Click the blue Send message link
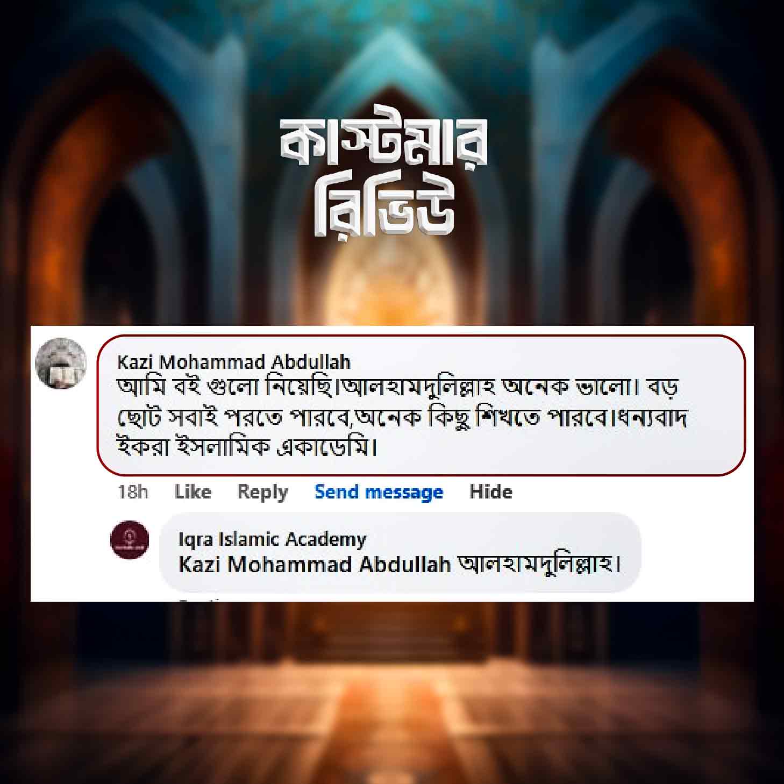This screenshot has height=784, width=784. 379,491
